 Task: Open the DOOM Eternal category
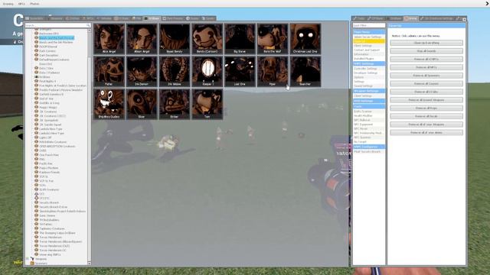[48, 47]
